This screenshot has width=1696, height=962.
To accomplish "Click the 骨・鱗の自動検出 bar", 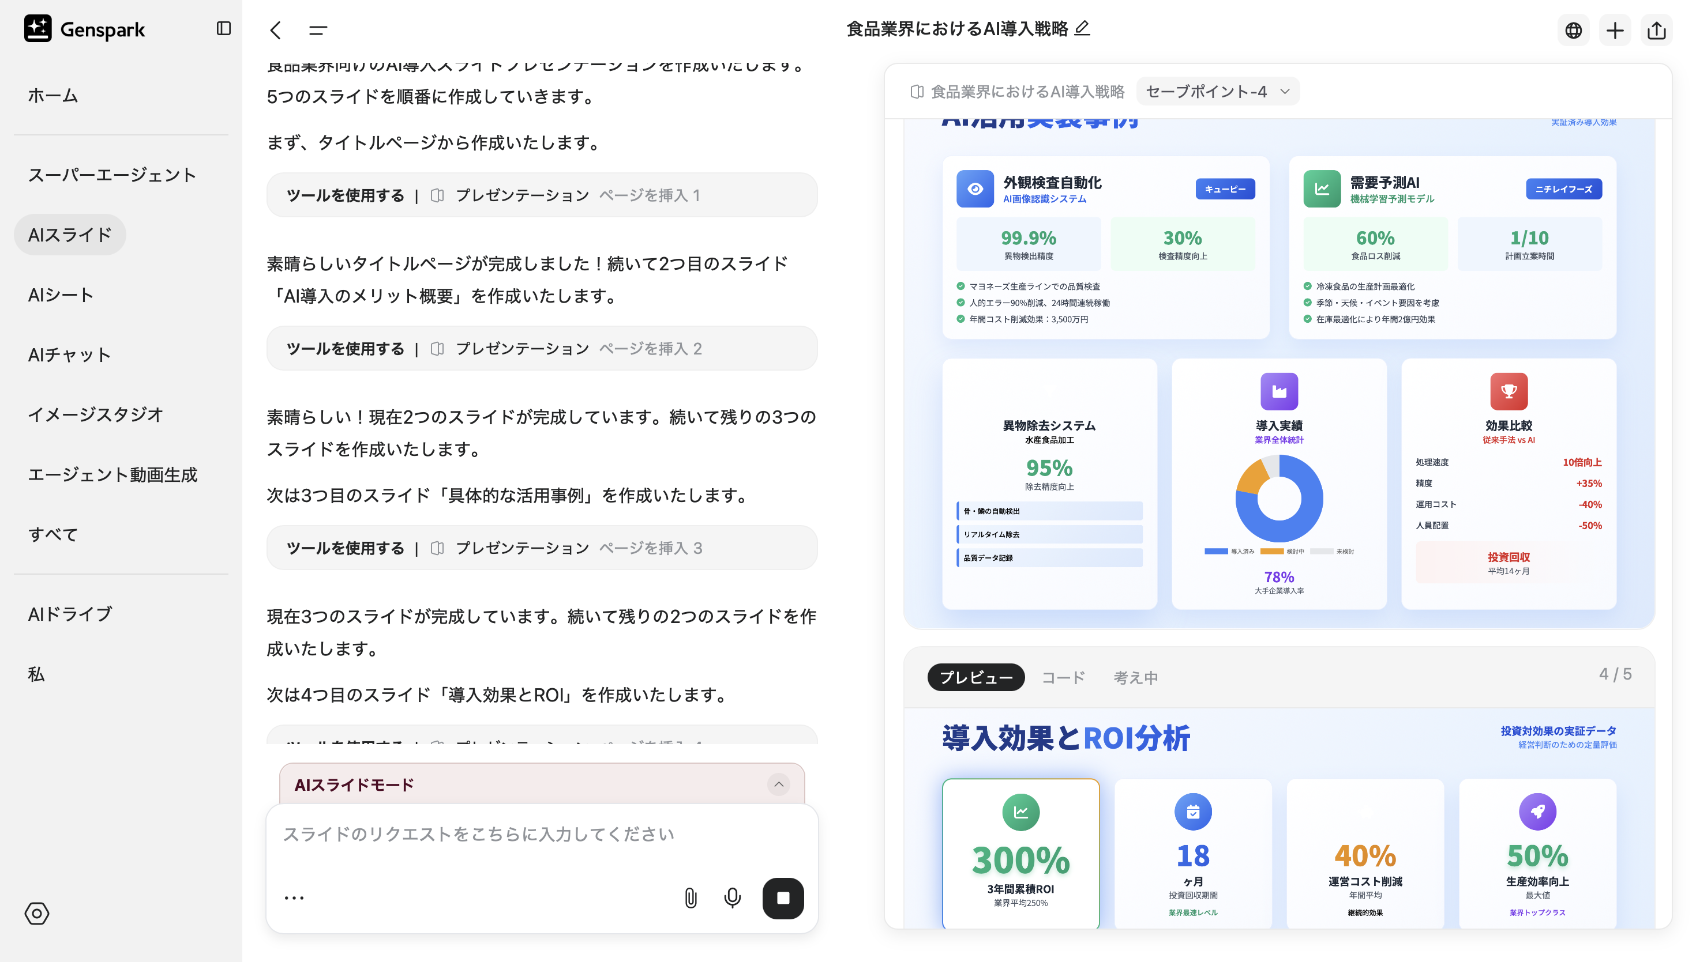I will (x=1049, y=511).
